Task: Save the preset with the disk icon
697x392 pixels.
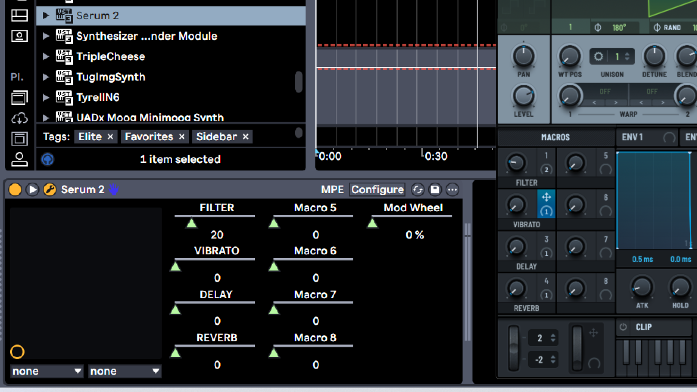Action: (x=435, y=189)
